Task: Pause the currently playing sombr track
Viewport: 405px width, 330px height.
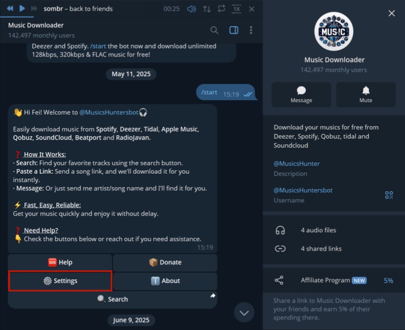Action: pos(21,8)
